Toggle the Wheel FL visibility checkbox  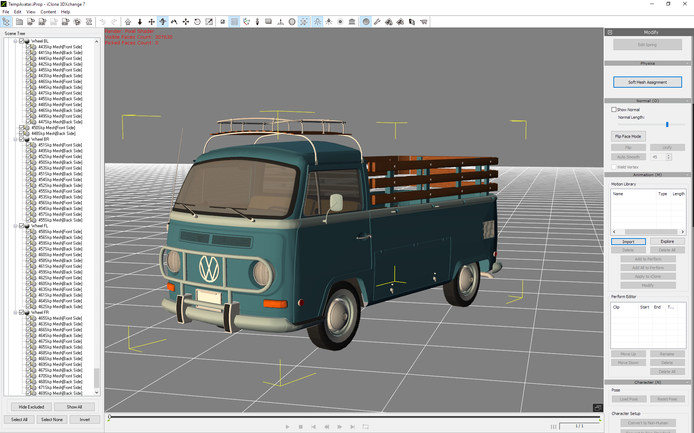(21, 226)
